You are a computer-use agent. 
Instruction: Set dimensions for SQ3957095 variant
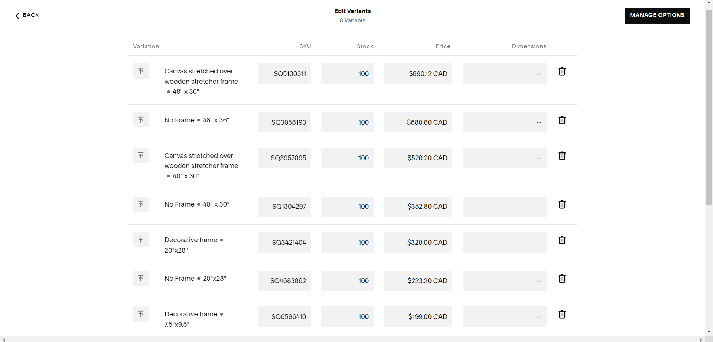point(505,158)
